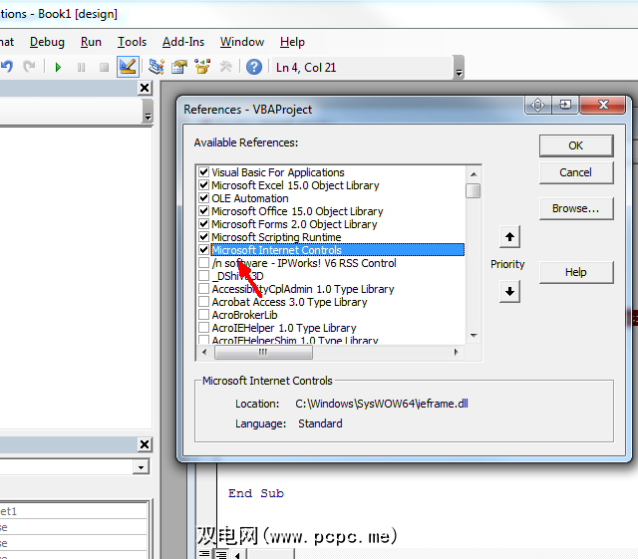This screenshot has width=638, height=559.
Task: Click the Break pause icon
Action: 81,67
